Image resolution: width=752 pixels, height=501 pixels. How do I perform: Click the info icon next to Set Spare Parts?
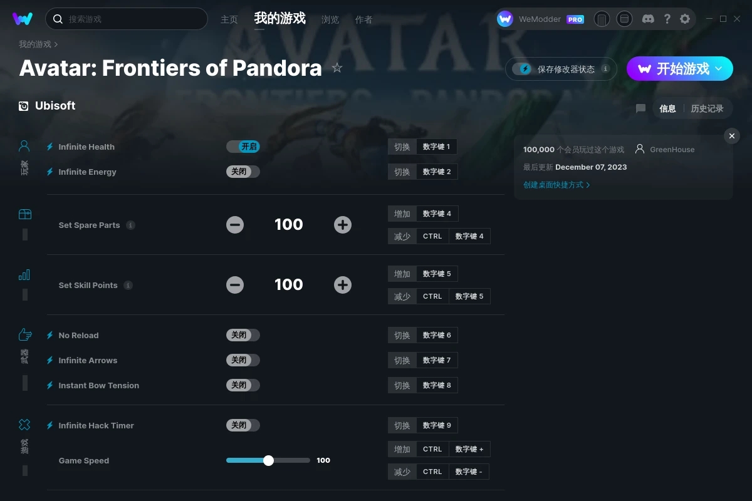(x=130, y=225)
